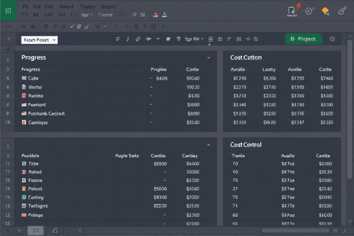Collapse the lower left table chevron

(209, 144)
